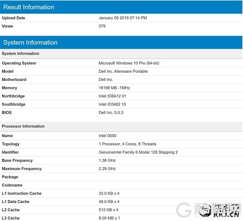Select the 2.29 GHz value
This screenshot has width=243, height=221.
click(x=107, y=169)
